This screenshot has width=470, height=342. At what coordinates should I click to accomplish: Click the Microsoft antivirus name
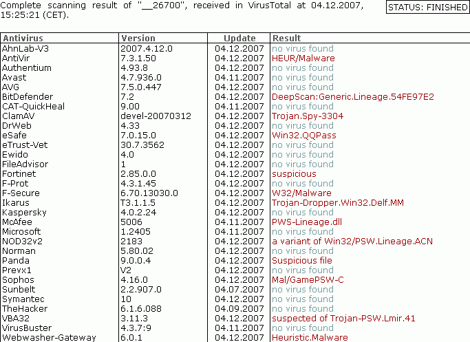(x=21, y=231)
